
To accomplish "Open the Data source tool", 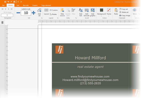I will point(62,12).
